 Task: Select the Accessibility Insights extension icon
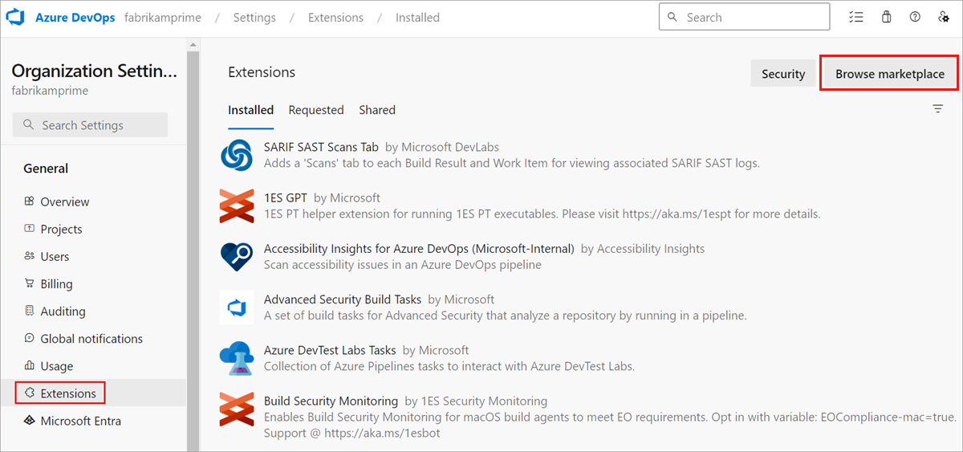(237, 257)
